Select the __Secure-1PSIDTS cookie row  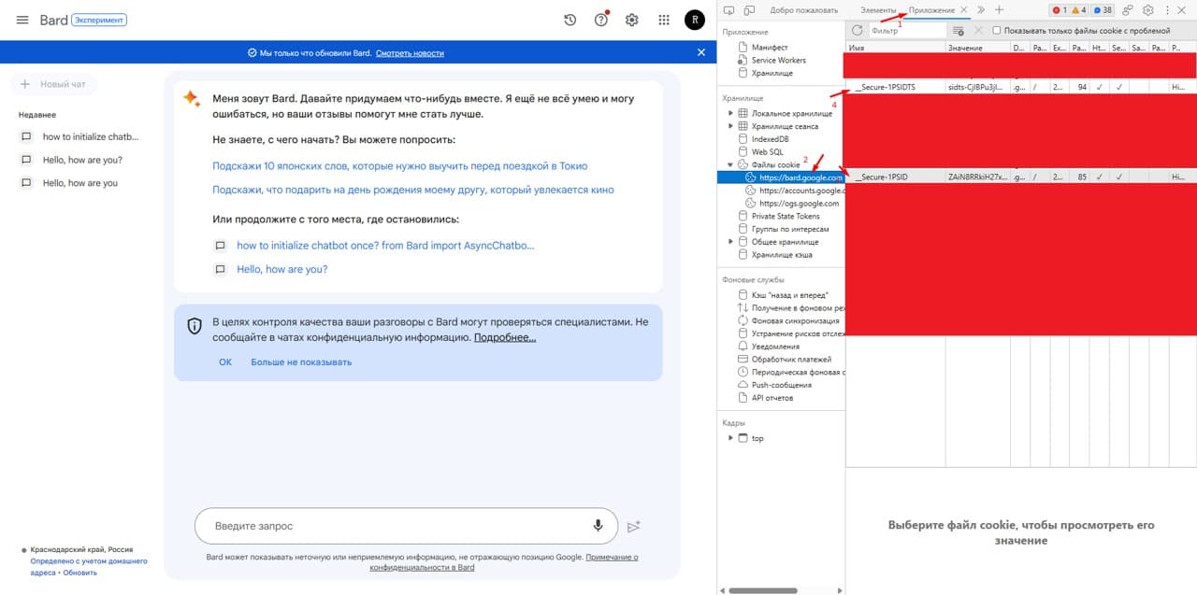coord(1021,87)
